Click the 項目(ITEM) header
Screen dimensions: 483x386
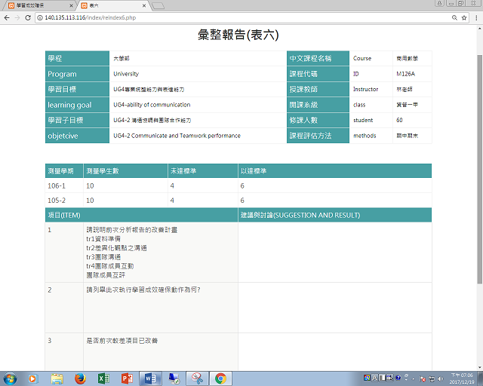pos(141,215)
